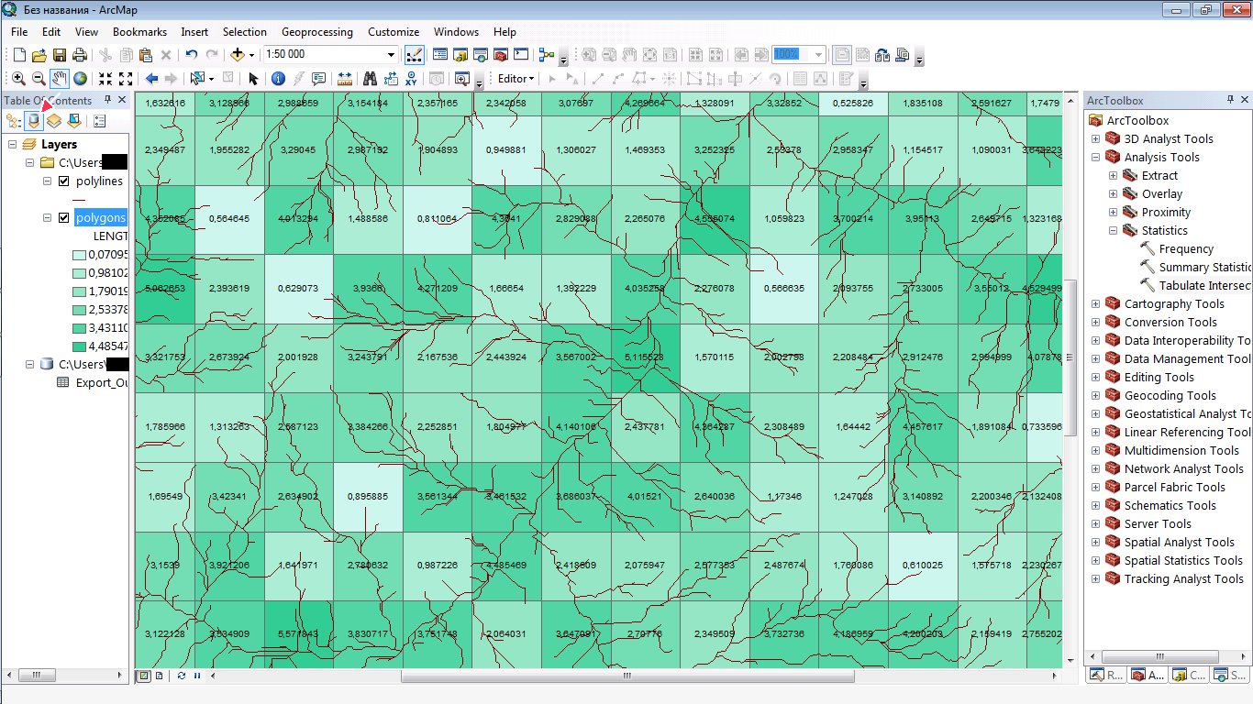Toggle the polygons layer visibility checkbox
Viewport: 1253px width, 704px height.
[x=63, y=218]
